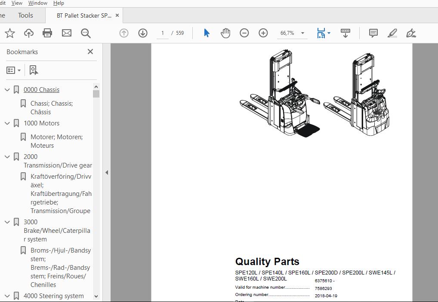This screenshot has width=438, height=302.
Task: Click the envelope email icon
Action: [67, 33]
